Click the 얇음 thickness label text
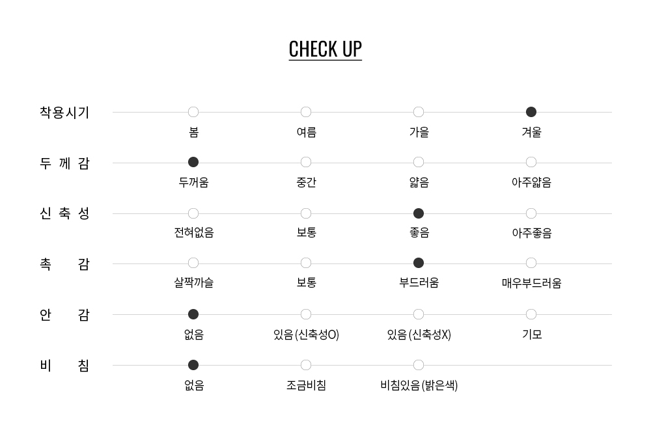This screenshot has height=430, width=651. pyautogui.click(x=419, y=183)
